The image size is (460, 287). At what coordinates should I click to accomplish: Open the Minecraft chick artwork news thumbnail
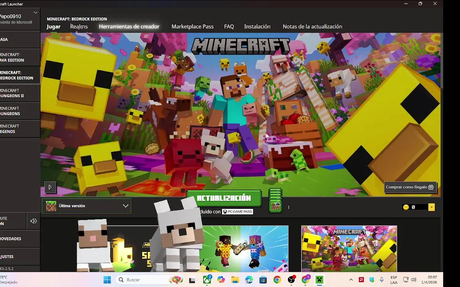(x=349, y=248)
